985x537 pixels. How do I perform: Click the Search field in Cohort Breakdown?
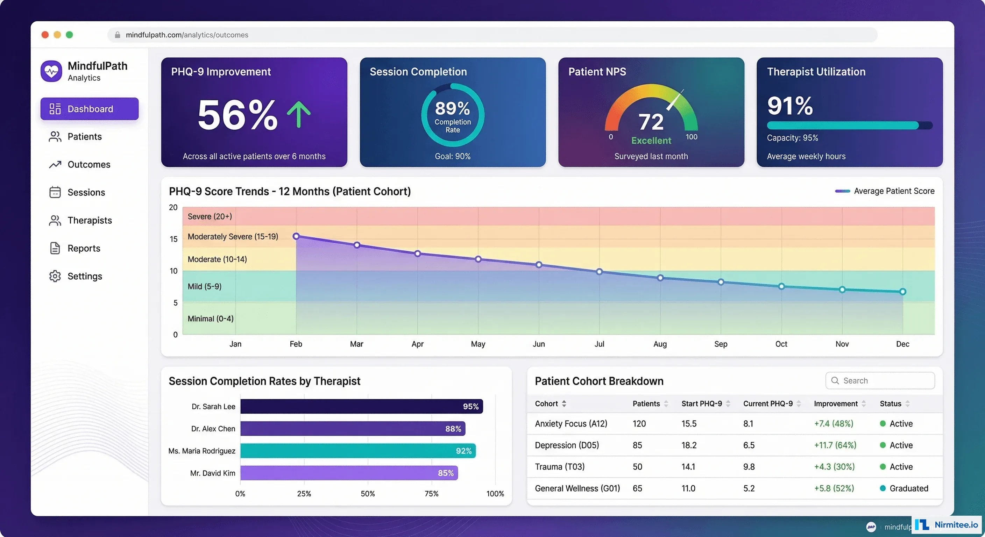(880, 381)
